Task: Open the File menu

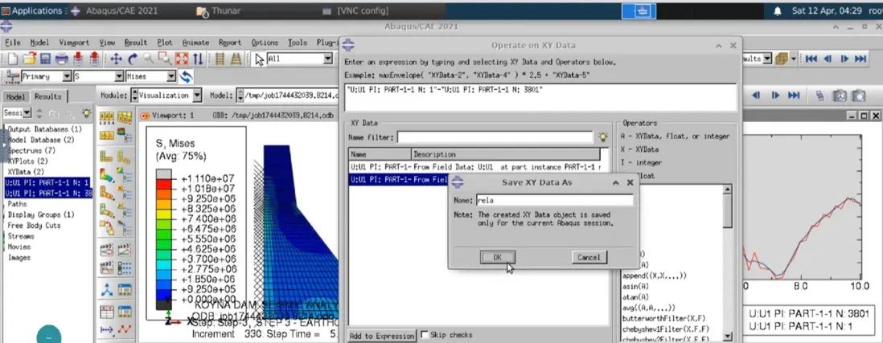Action: (x=12, y=42)
